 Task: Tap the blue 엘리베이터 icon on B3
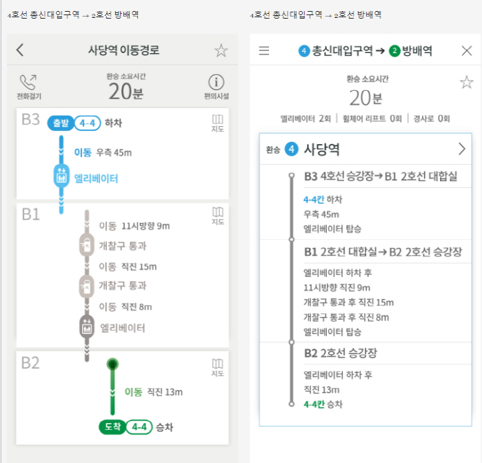(61, 176)
